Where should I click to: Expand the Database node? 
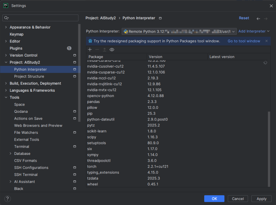[10, 154]
